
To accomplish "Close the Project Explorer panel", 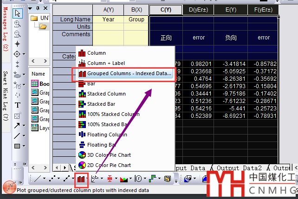I will (x=45, y=8).
